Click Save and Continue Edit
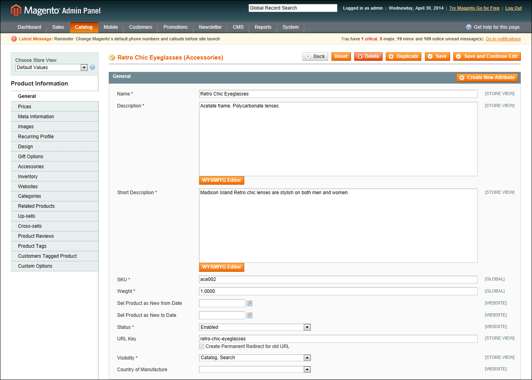This screenshot has width=532, height=380. 487,56
